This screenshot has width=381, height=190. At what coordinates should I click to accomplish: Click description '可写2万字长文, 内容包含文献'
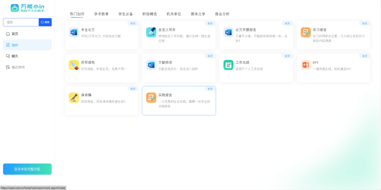(x=101, y=36)
